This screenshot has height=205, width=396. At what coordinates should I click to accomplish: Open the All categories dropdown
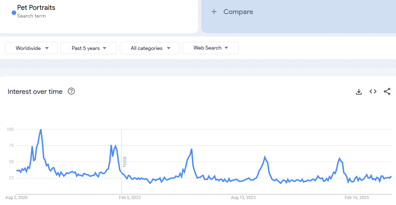[150, 48]
